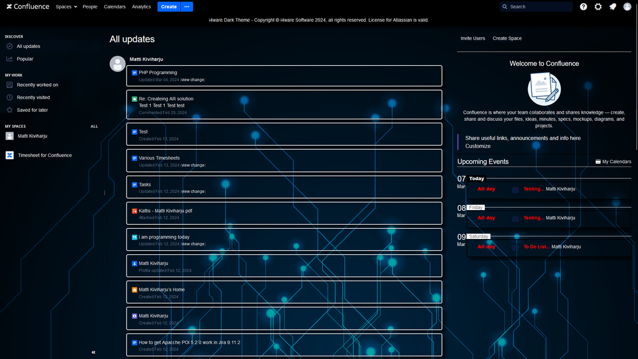Click the blog post quote icon
The height and width of the screenshot is (359, 638).
click(x=134, y=237)
